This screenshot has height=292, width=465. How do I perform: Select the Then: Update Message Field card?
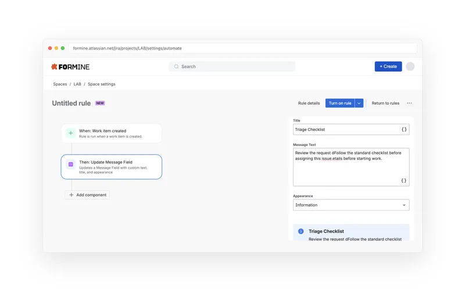(x=112, y=167)
